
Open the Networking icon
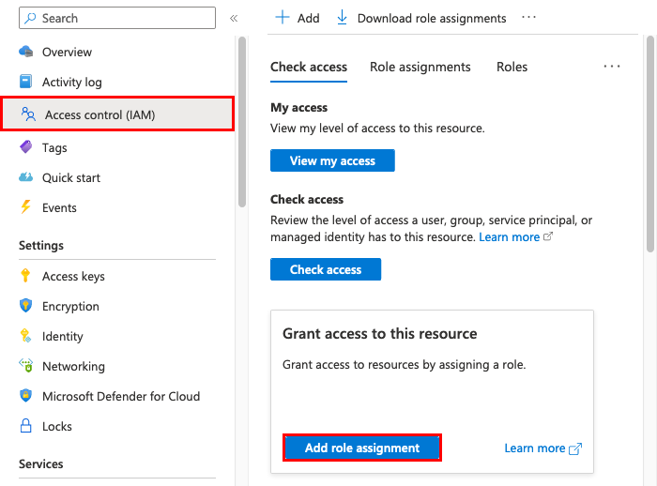click(26, 366)
